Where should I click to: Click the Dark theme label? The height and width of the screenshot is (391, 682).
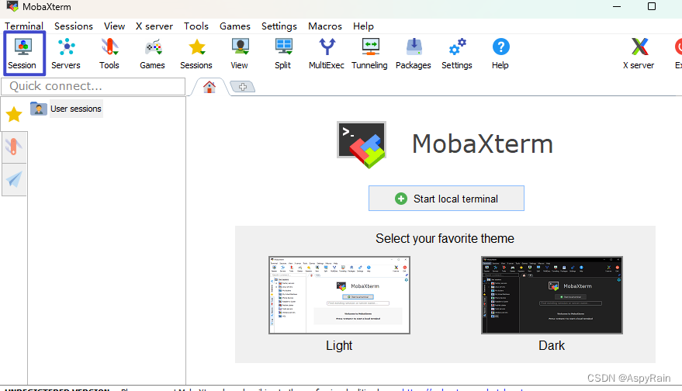click(552, 345)
